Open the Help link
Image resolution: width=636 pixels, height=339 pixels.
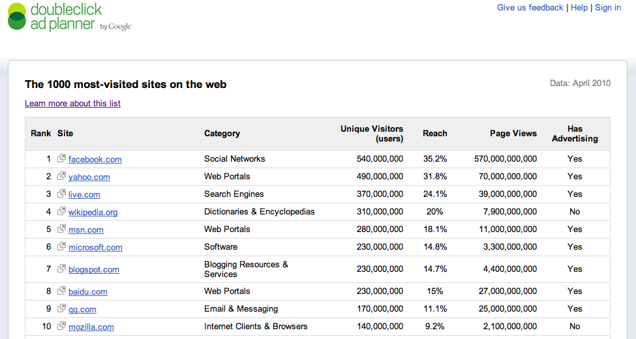tap(579, 8)
